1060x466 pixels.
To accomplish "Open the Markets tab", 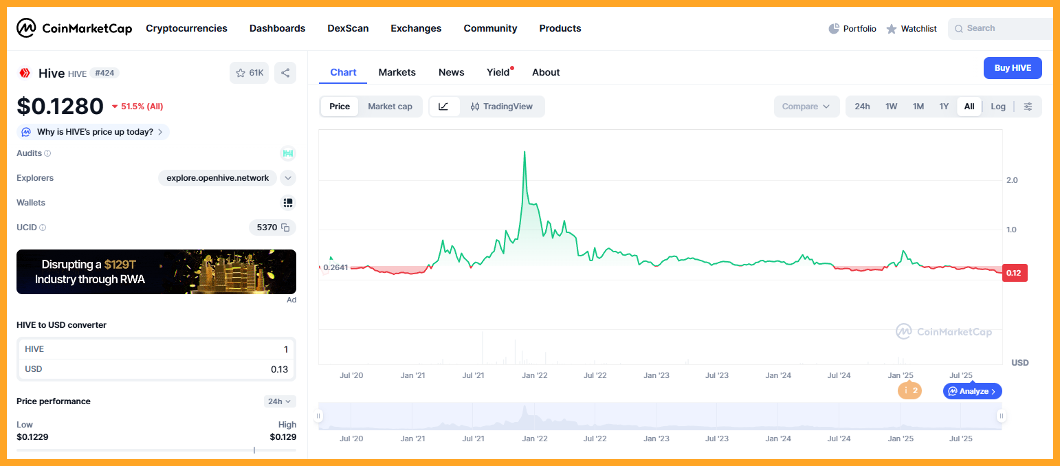I will tap(397, 72).
